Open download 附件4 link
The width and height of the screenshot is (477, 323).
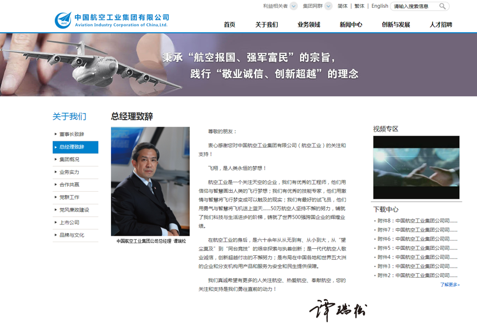tap(417, 258)
